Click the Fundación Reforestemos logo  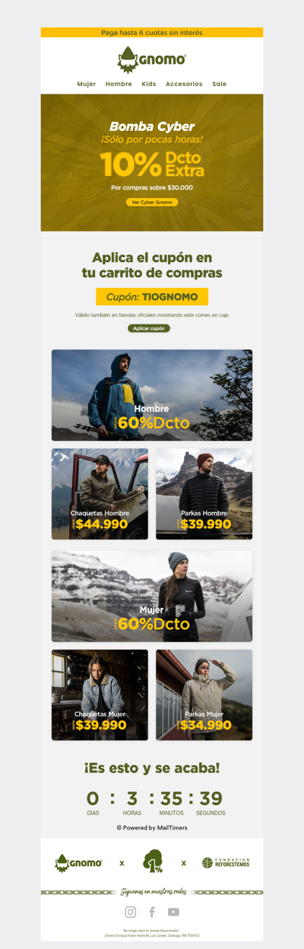pyautogui.click(x=226, y=863)
